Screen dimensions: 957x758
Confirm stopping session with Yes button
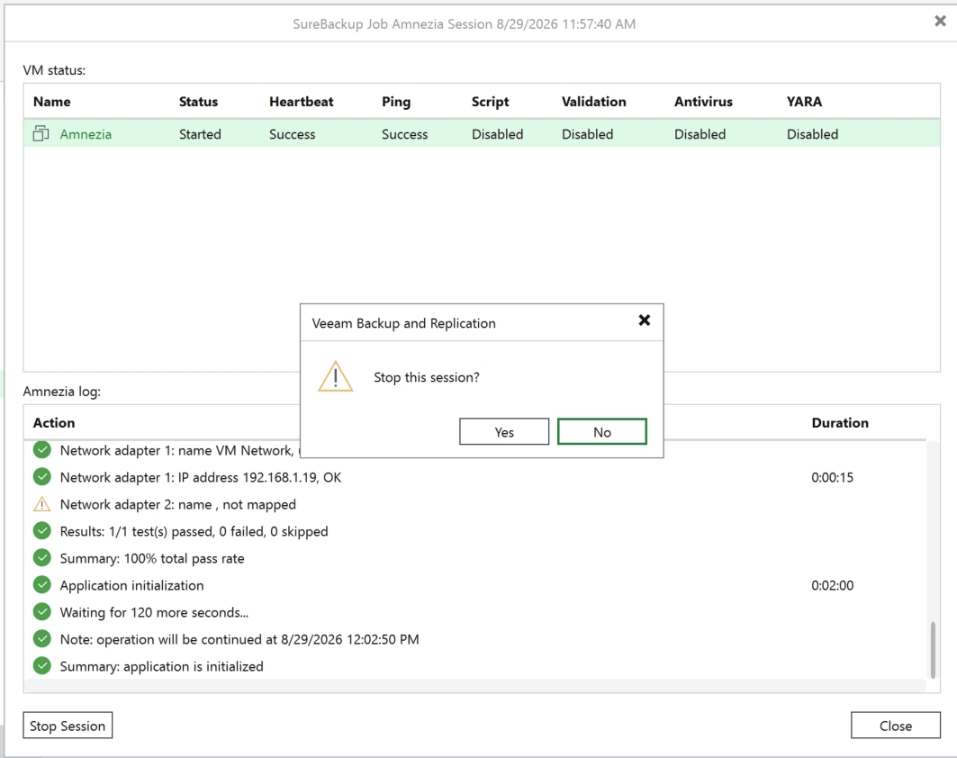tap(503, 431)
